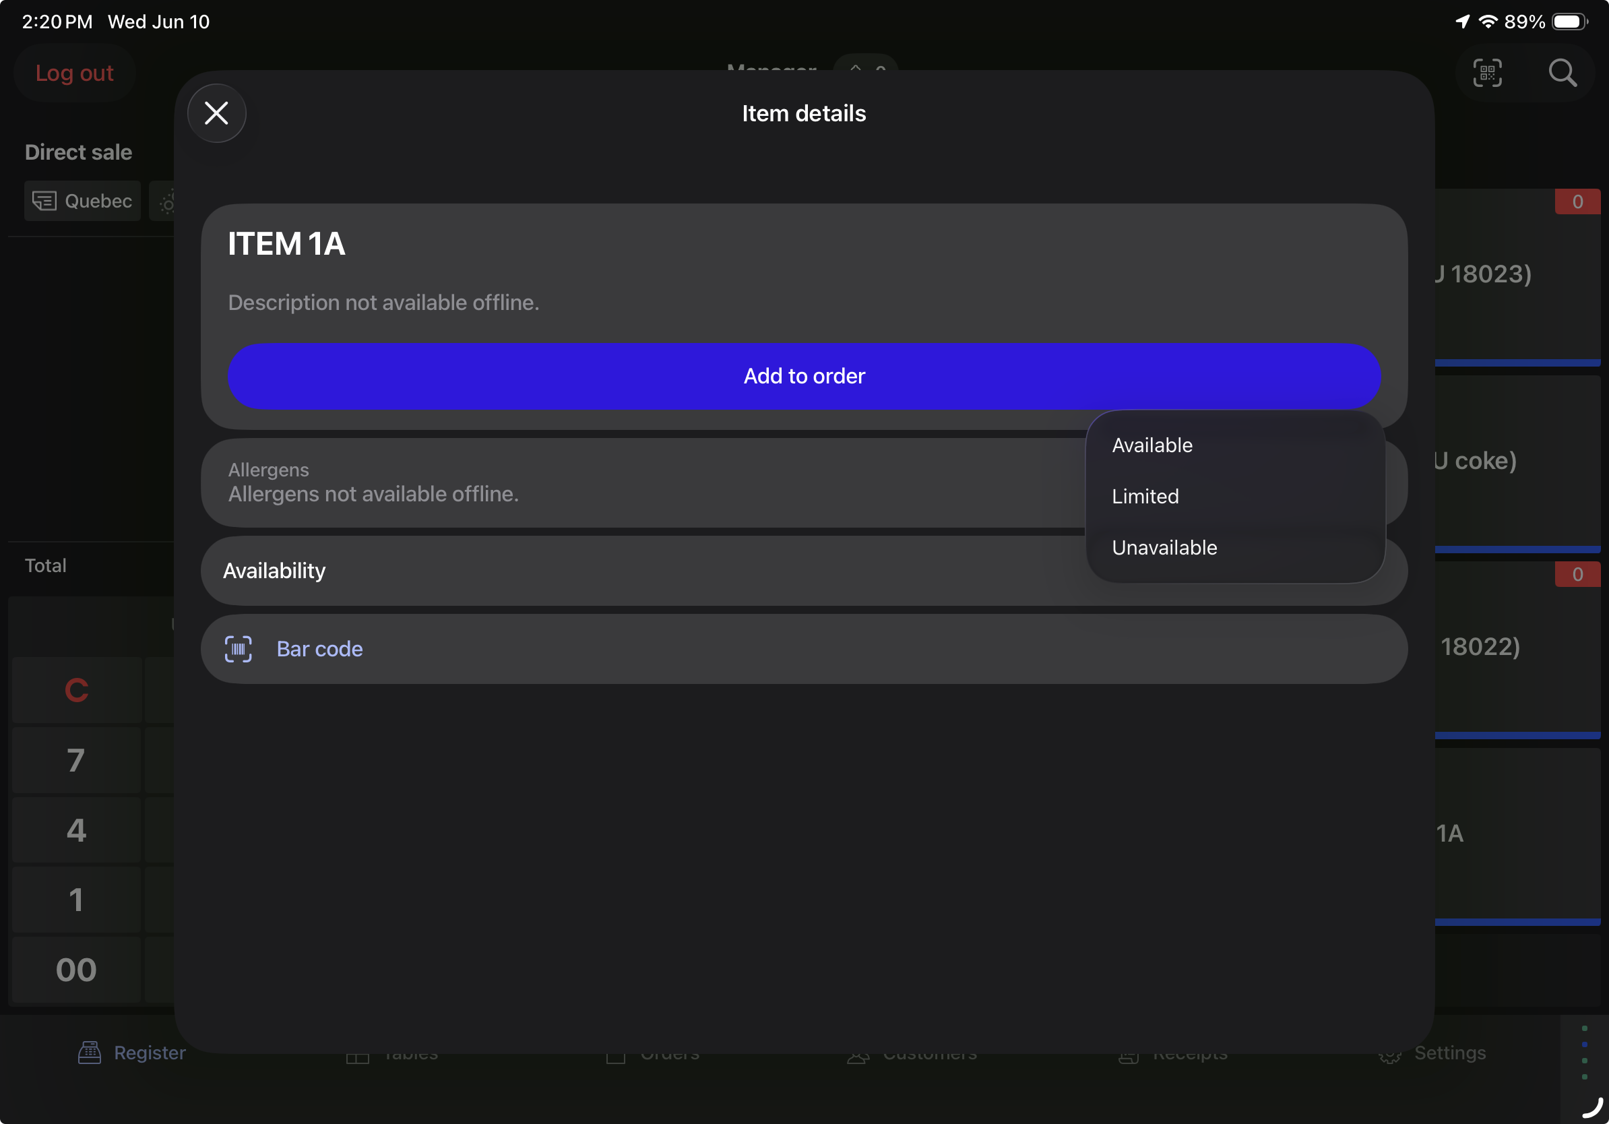Viewport: 1609px width, 1124px height.
Task: Click the Direct sale heading
Action: click(x=78, y=152)
